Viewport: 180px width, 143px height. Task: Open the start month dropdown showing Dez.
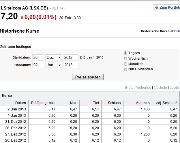[x=54, y=58]
